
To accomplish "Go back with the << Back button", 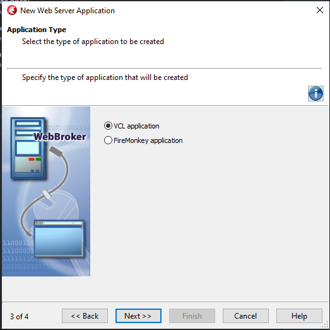I will pos(85,316).
